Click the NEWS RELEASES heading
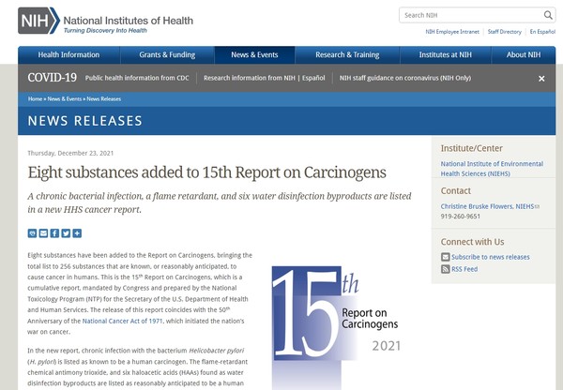 tap(85, 121)
